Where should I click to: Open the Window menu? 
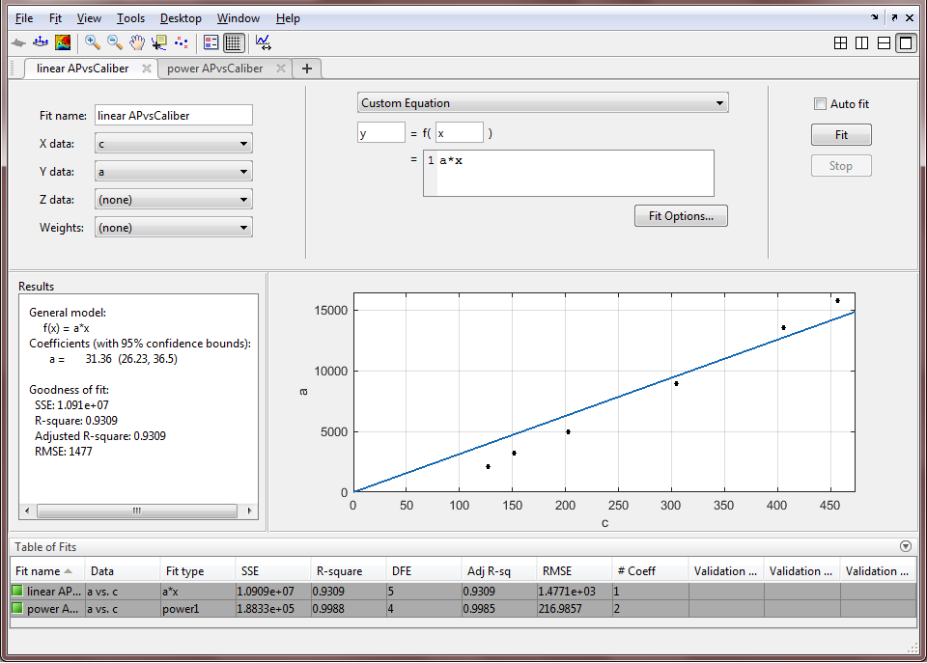pos(239,18)
